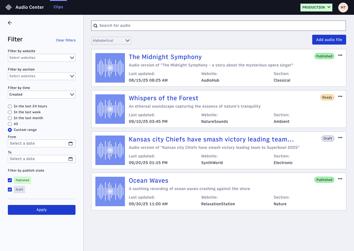Screen dimensions: 354x251
Task: Play Kansas city Chiefs waveform thumbnail
Action: (110, 150)
